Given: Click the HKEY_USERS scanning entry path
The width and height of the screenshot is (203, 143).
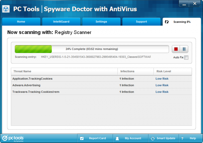Looking at the screenshot, I should tap(96, 57).
